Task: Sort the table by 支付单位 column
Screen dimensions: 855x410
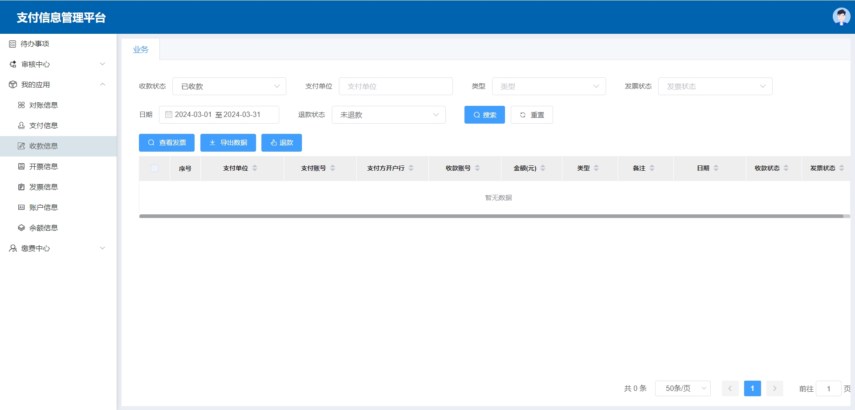Action: click(255, 168)
